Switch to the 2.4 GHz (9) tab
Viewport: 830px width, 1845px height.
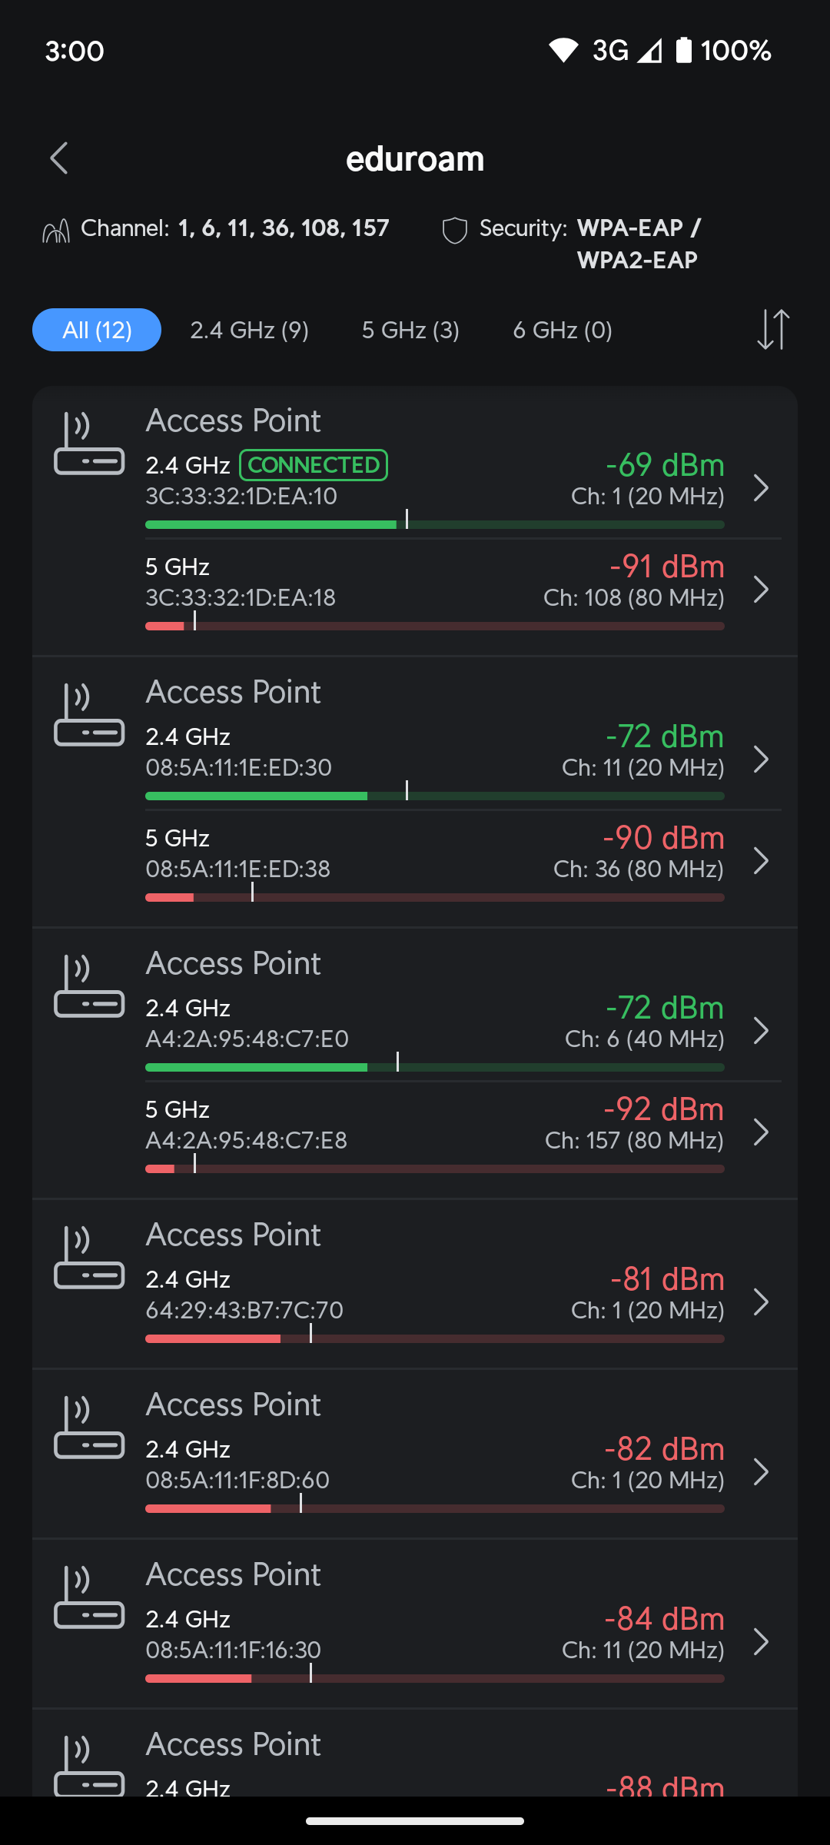point(250,330)
